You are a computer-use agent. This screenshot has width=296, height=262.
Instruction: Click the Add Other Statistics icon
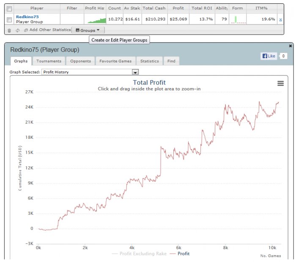tap(26, 30)
